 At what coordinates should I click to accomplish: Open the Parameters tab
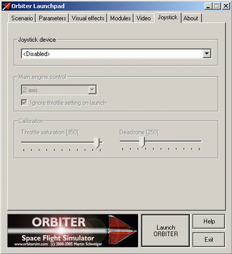tap(52, 18)
